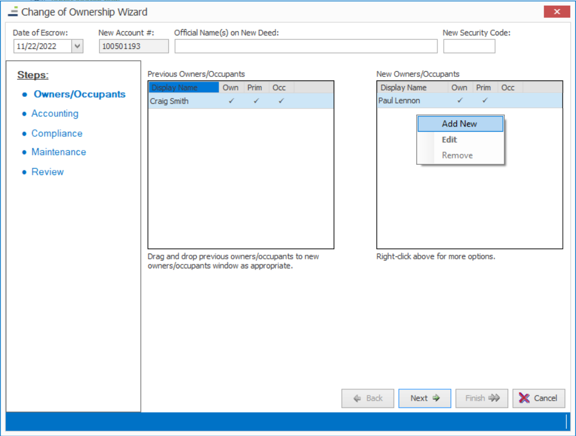
Task: Open the Review step
Action: point(47,172)
